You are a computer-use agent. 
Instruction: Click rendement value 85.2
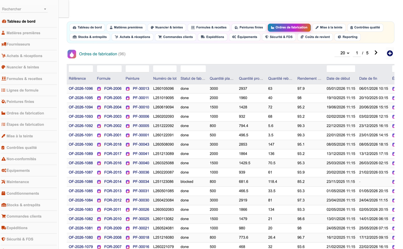pos(301,182)
